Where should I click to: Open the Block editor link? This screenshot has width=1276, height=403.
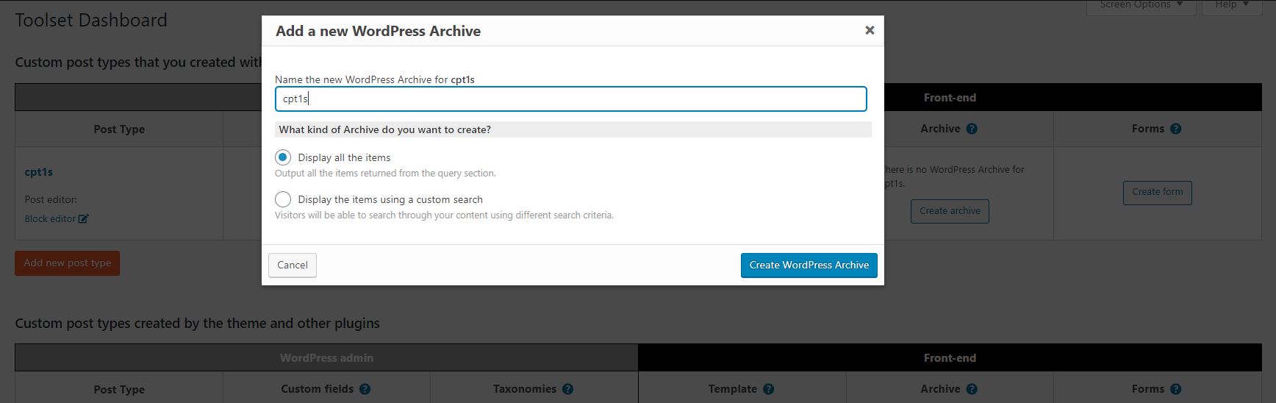(50, 218)
